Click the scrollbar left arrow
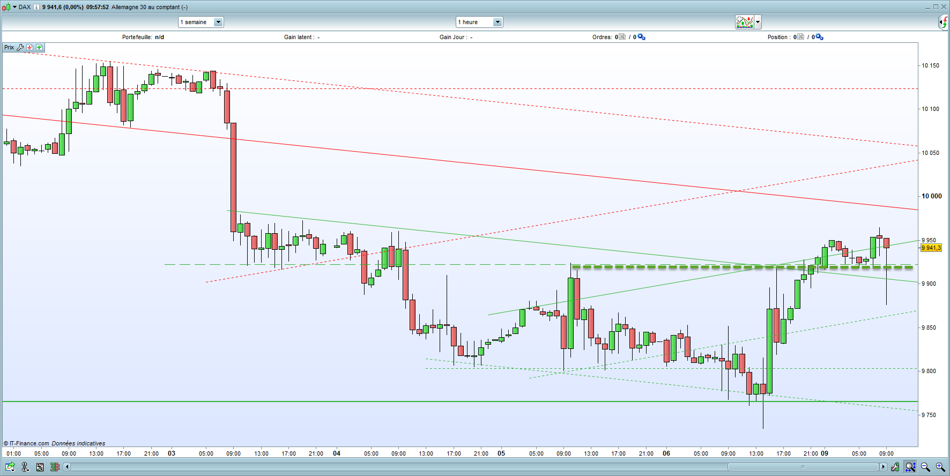This screenshot has height=476, width=950. click(x=67, y=467)
